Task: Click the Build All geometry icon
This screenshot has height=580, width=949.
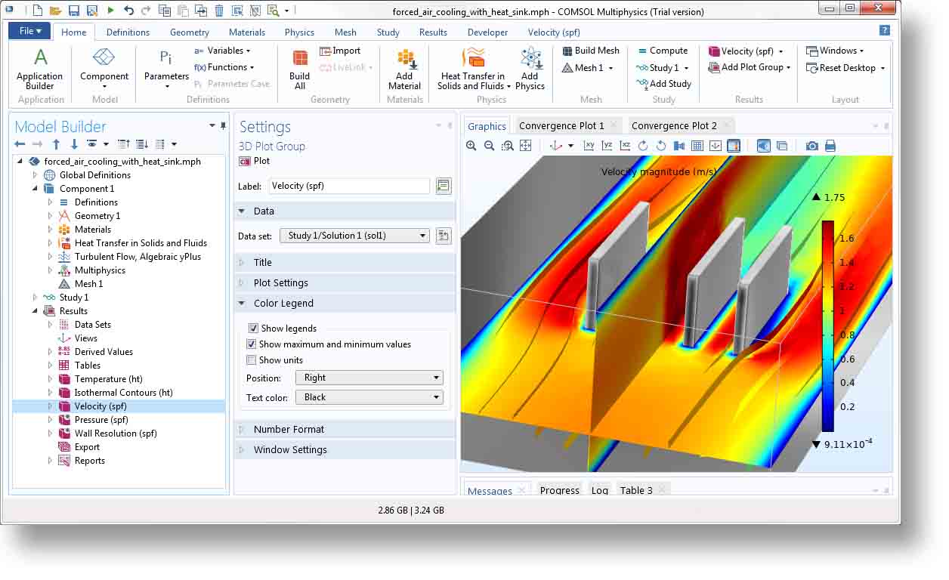Action: tap(300, 68)
